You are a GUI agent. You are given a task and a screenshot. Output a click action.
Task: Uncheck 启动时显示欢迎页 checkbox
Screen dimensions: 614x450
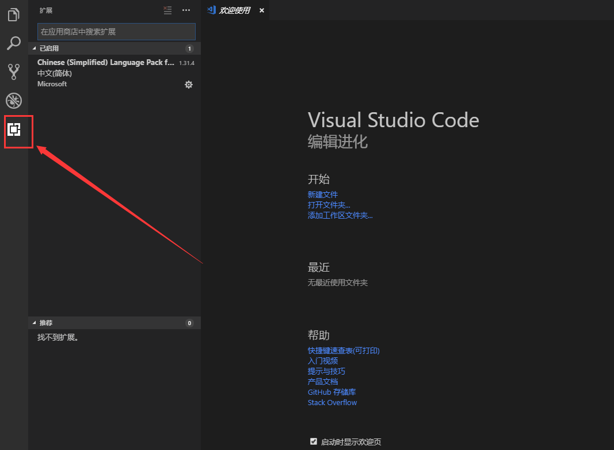click(x=314, y=441)
